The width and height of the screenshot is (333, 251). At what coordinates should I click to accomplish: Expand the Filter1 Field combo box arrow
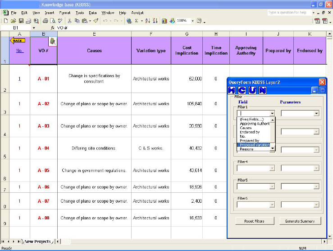tap(272, 113)
